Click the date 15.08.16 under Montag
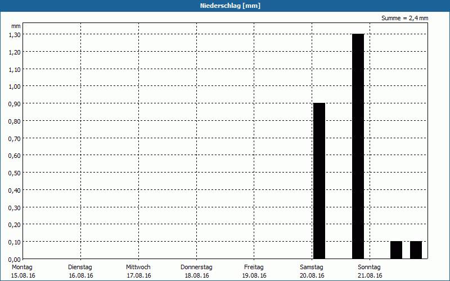The width and height of the screenshot is (450, 281). (23, 275)
